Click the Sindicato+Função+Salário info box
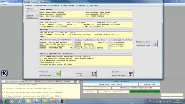This screenshot has width=185, height=104. pyautogui.click(x=91, y=45)
